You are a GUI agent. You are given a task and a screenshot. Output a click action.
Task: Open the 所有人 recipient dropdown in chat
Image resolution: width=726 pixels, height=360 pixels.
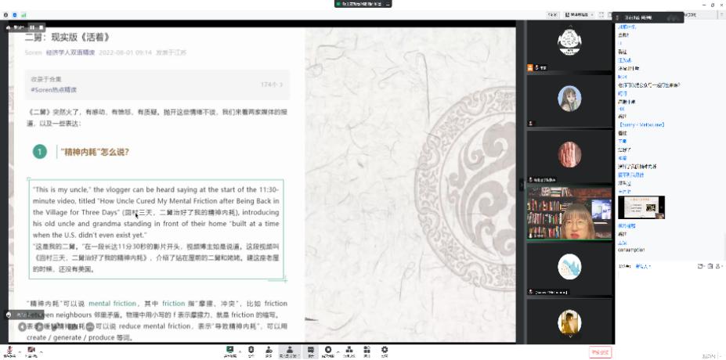pyautogui.click(x=645, y=266)
